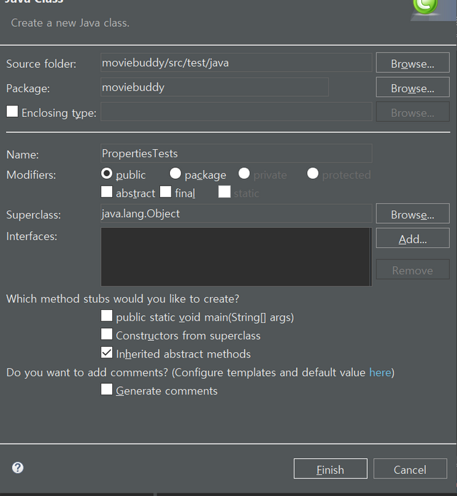Browse for the package
The height and width of the screenshot is (496, 457).
click(413, 87)
